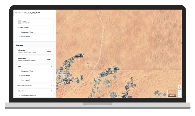Click the blue dot beside Autonomy module fault

tap(20, 95)
